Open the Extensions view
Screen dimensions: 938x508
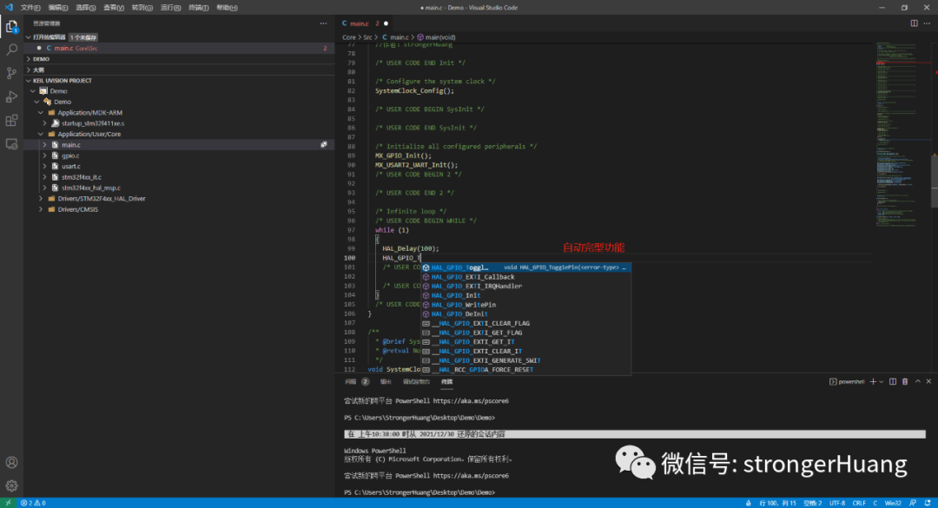[12, 120]
